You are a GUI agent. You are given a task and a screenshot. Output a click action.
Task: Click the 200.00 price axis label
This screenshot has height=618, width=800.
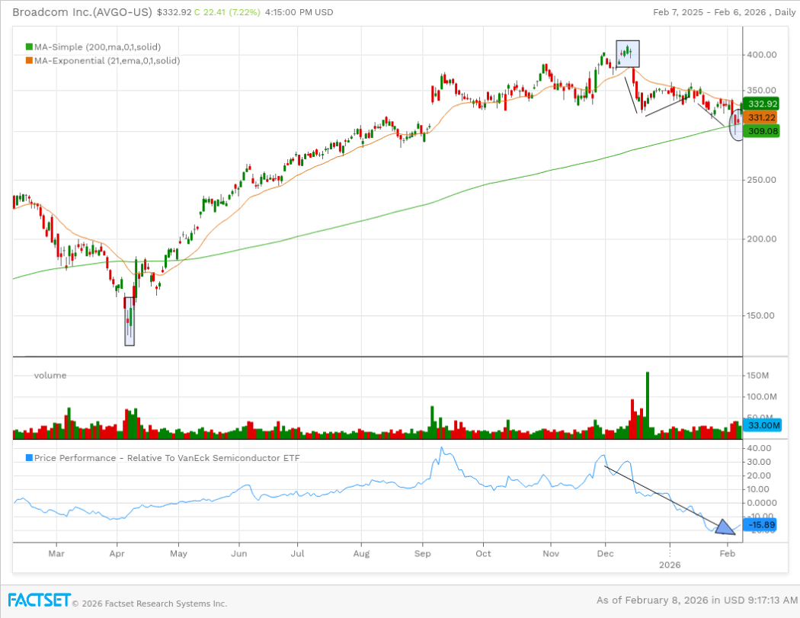click(x=762, y=239)
